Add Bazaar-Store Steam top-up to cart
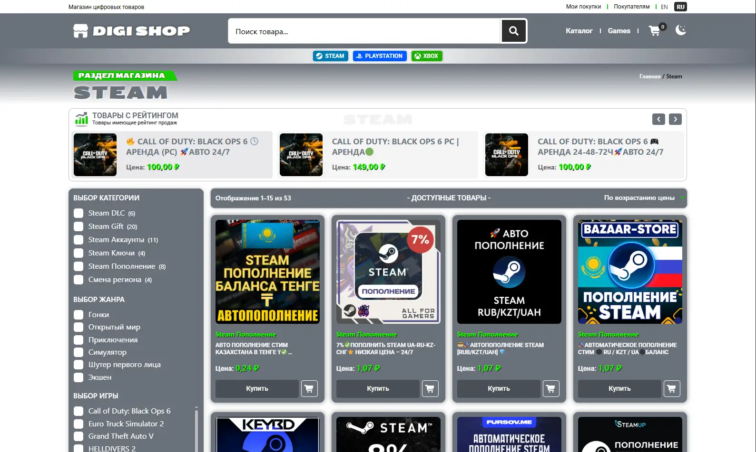756x452 pixels. [672, 388]
